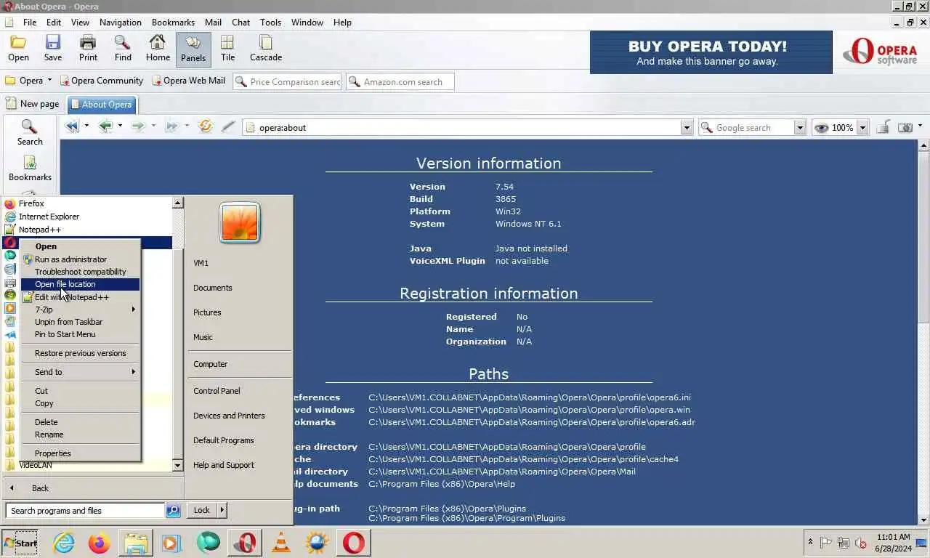Viewport: 930px width, 558px height.
Task: Select Rename in the context menu
Action: (x=80, y=434)
